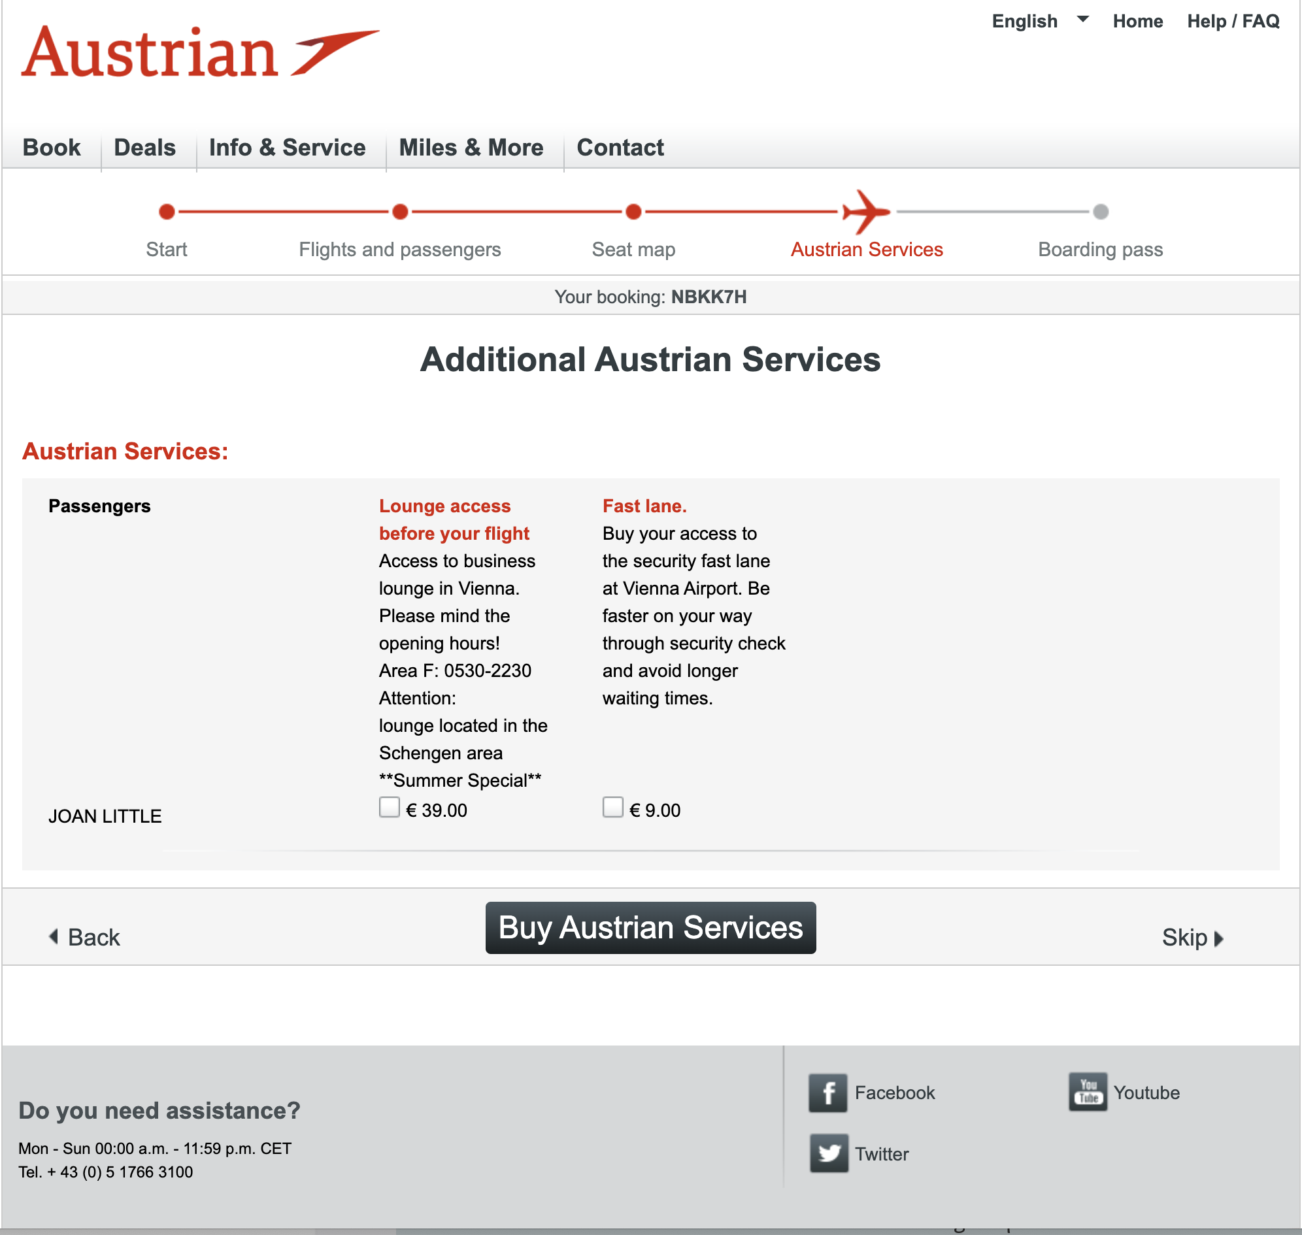Click the Seat map step marker
The height and width of the screenshot is (1235, 1302).
633,212
